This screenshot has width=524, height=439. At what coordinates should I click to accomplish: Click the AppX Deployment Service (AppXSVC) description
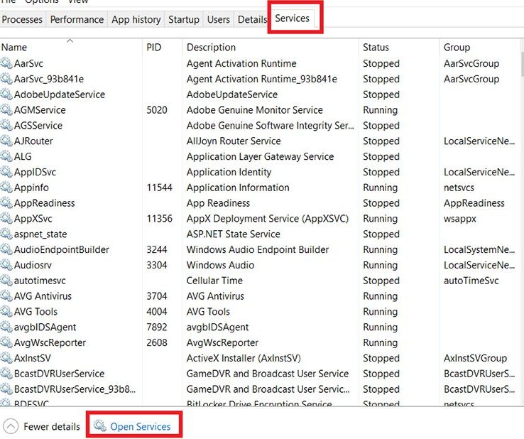[268, 219]
